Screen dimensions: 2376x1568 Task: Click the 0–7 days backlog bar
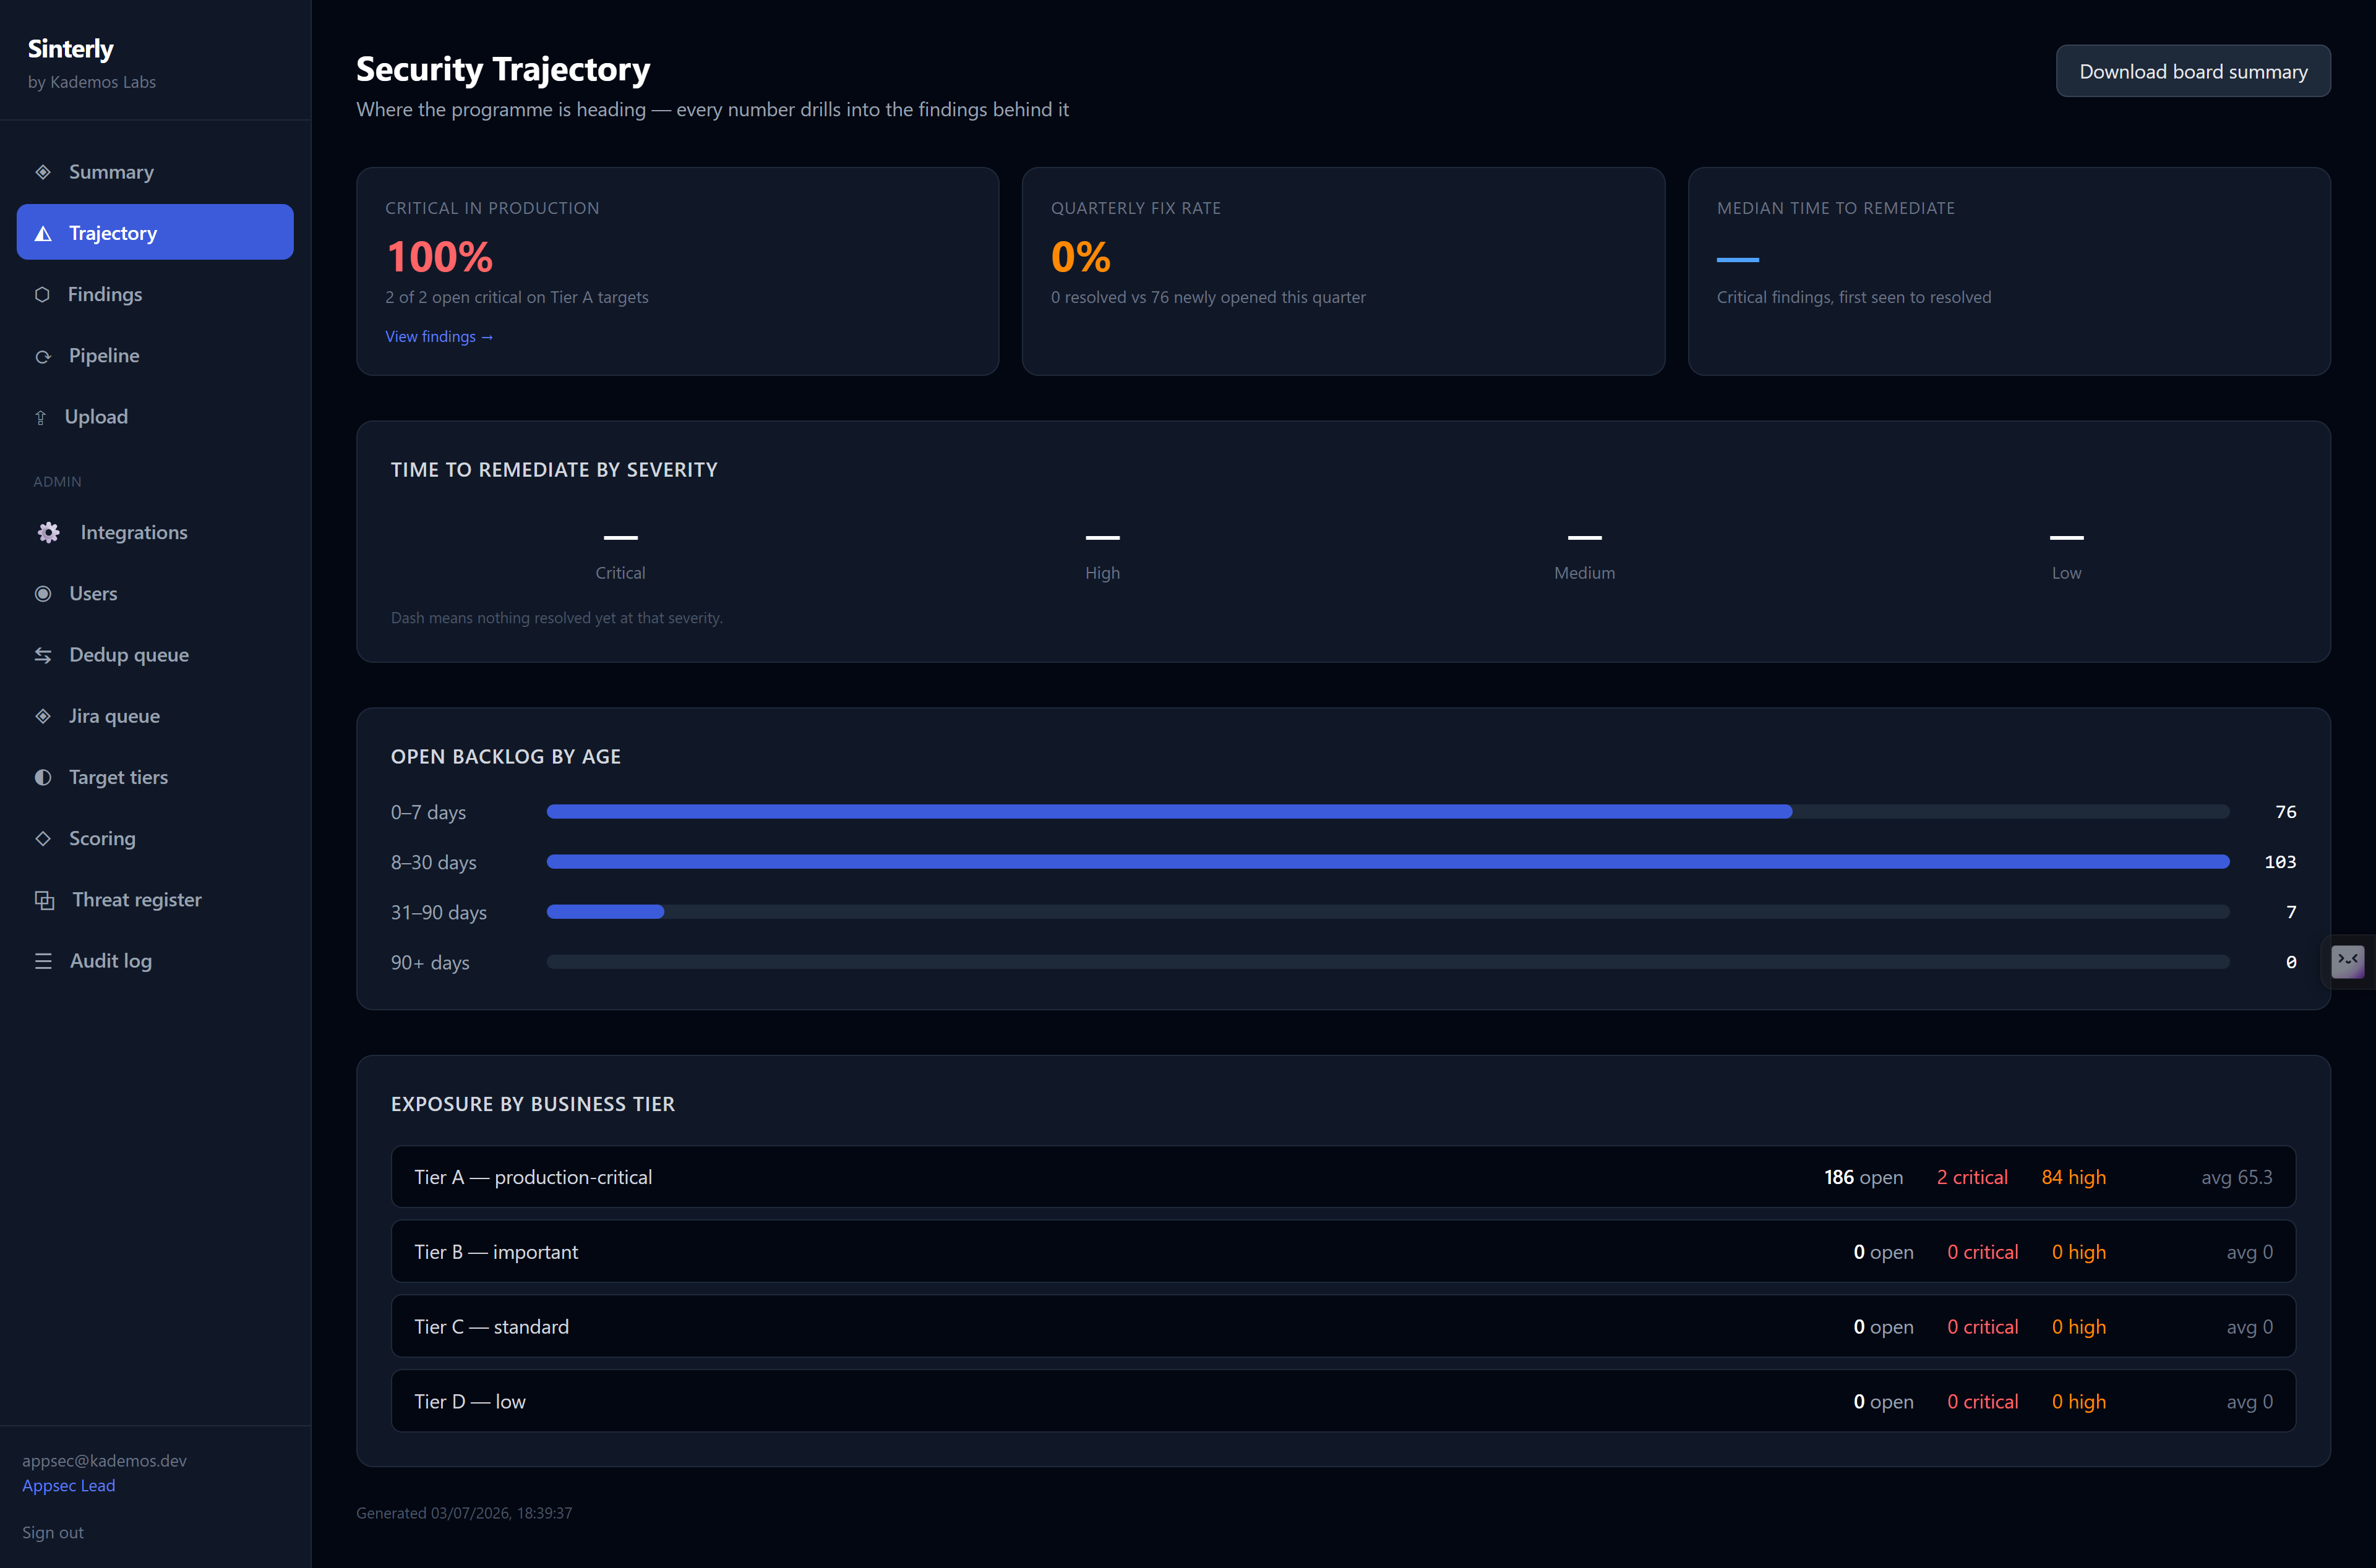(x=1387, y=812)
